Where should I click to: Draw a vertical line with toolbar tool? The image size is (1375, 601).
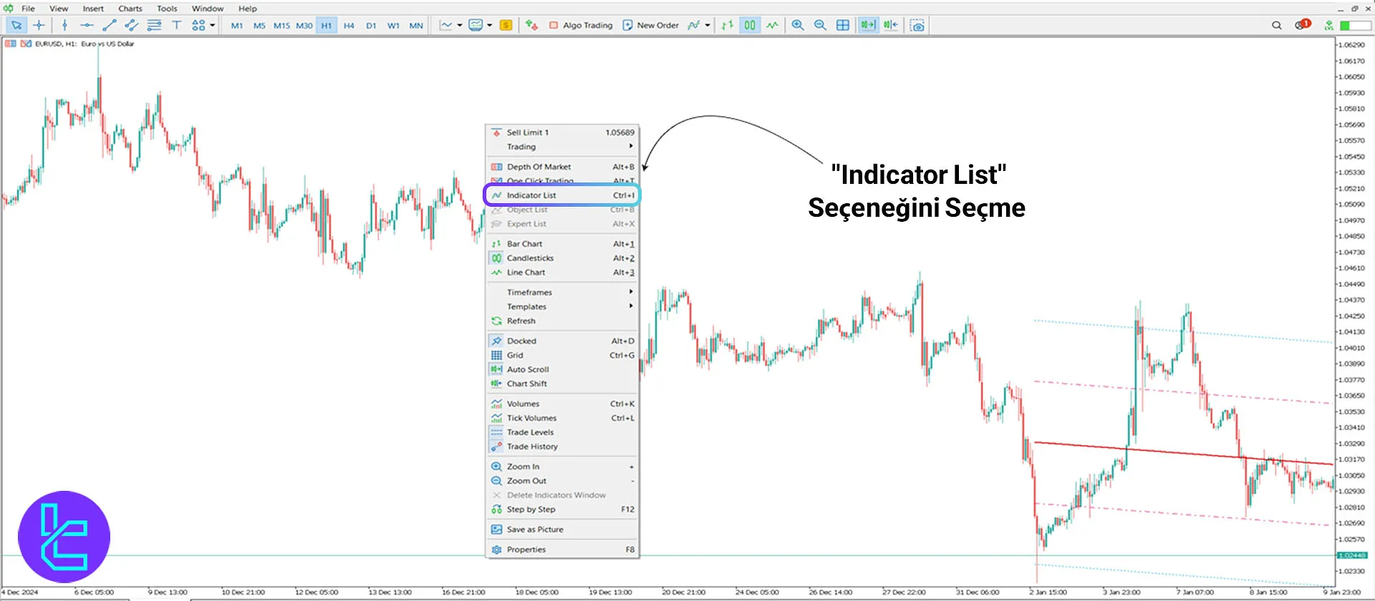(64, 25)
